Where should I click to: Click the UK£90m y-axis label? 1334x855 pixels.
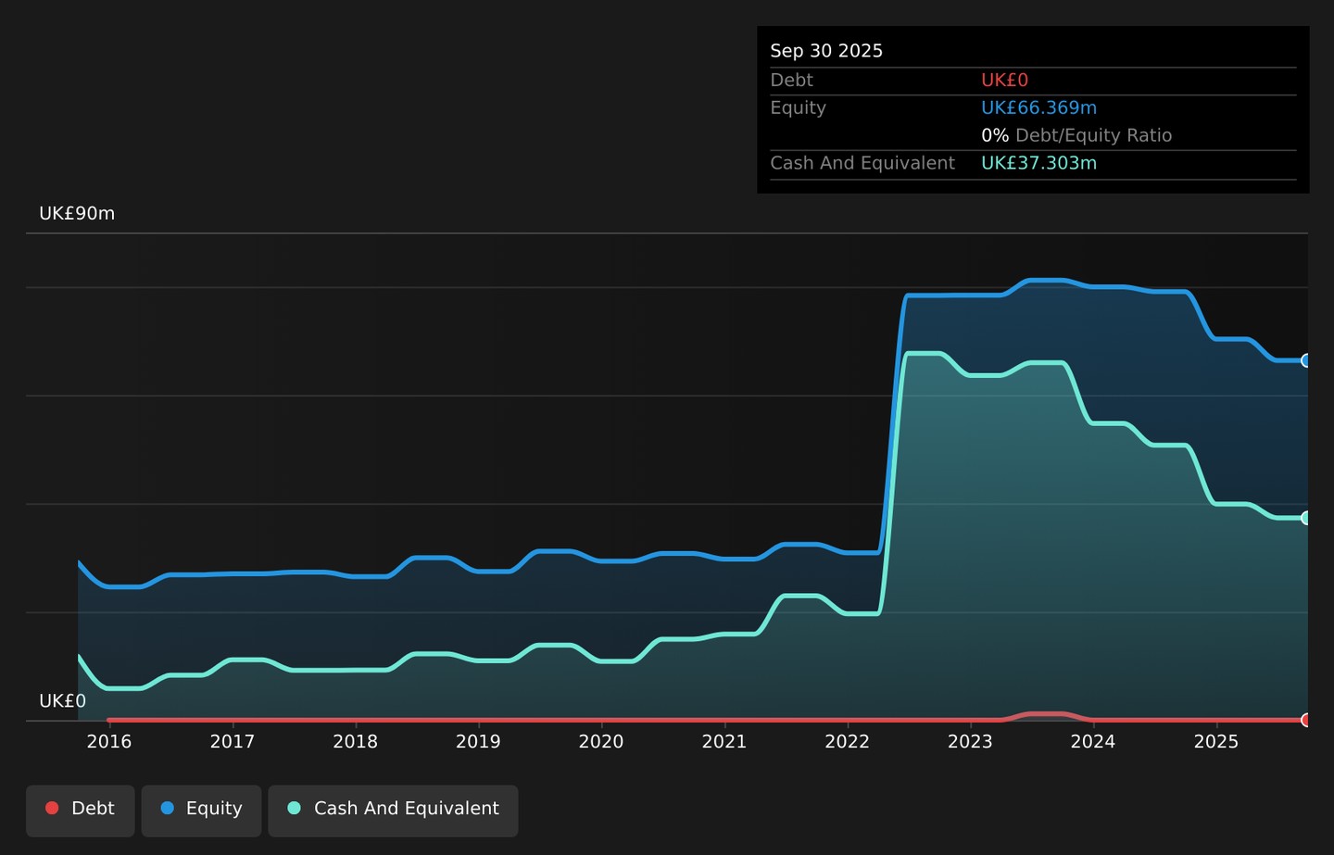77,214
